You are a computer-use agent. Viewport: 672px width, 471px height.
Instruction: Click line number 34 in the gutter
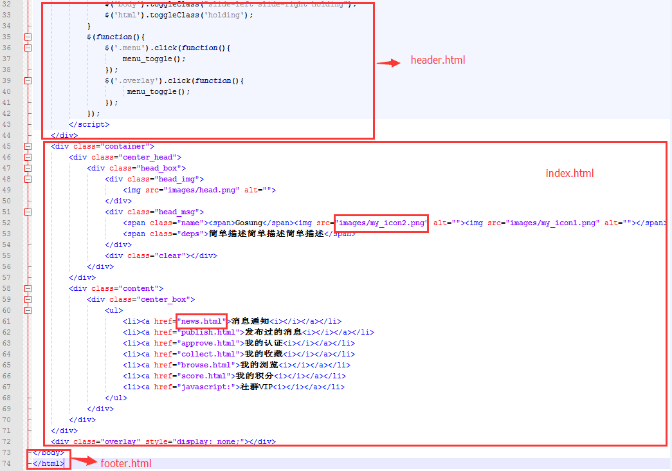(6, 26)
